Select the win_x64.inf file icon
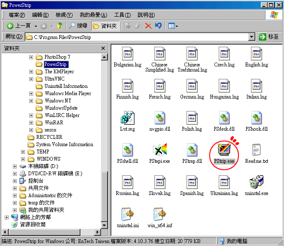Viewport: 284px width, 246px height. click(159, 215)
